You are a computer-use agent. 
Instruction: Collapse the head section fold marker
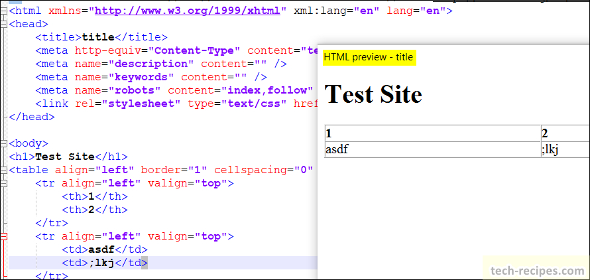(4, 25)
